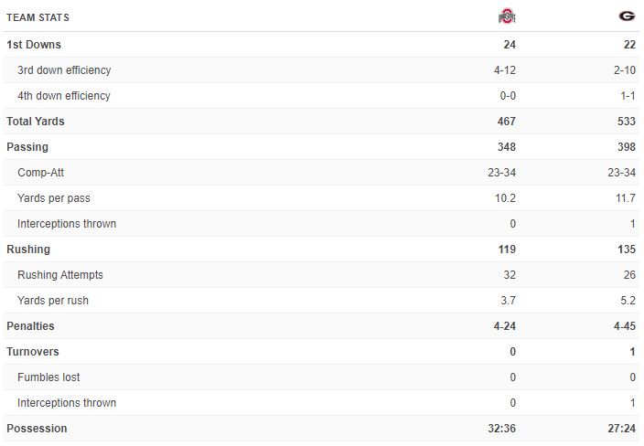Click the 4th down efficiency label
The height and width of the screenshot is (446, 644).
(x=64, y=96)
